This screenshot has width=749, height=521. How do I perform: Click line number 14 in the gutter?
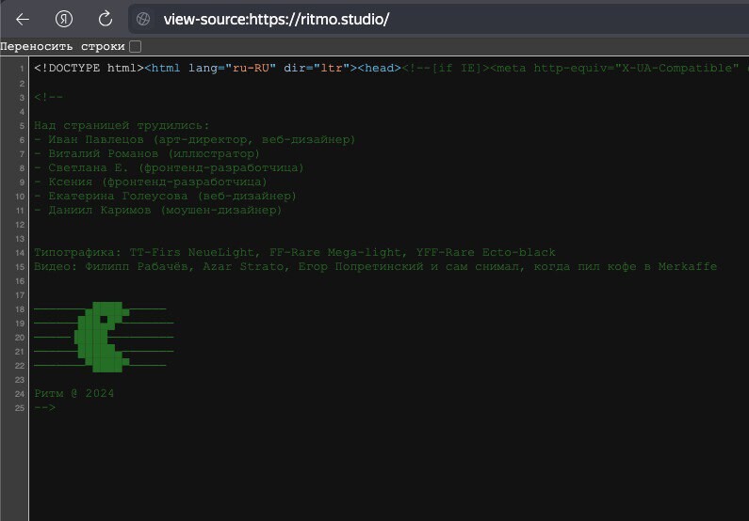[x=20, y=253]
